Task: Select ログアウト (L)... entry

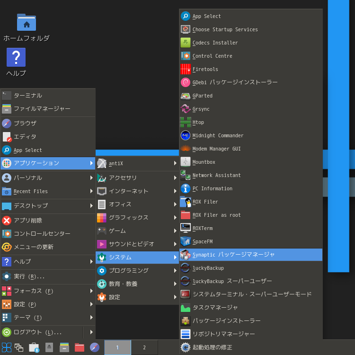Action: 42,332
